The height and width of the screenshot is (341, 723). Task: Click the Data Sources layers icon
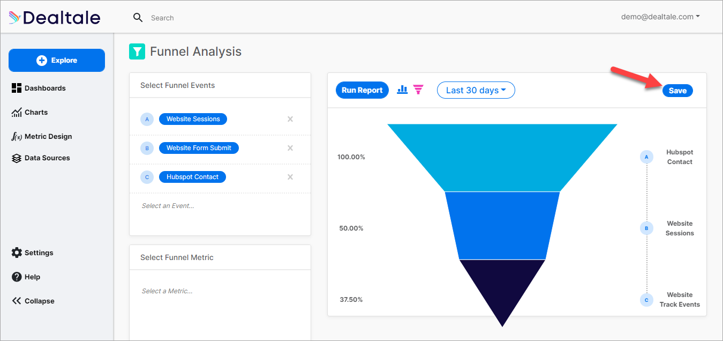pos(17,158)
